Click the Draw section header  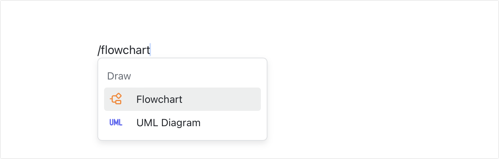click(x=119, y=76)
